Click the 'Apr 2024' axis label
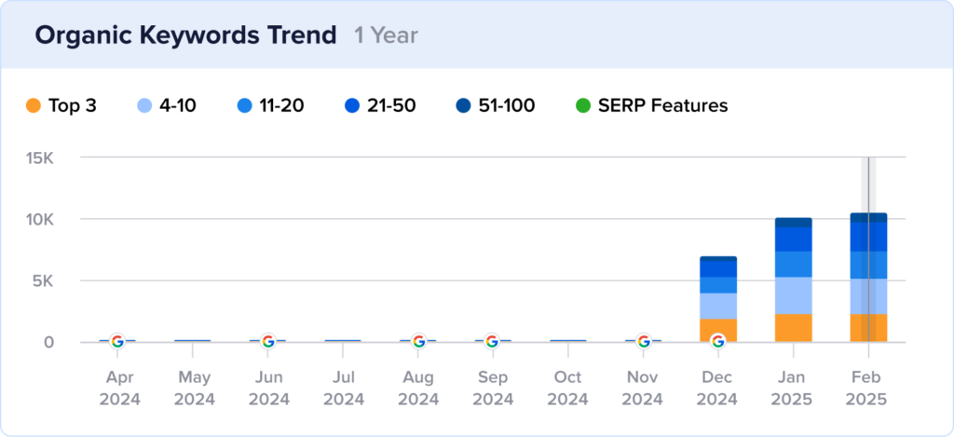The height and width of the screenshot is (437, 954). pos(120,389)
